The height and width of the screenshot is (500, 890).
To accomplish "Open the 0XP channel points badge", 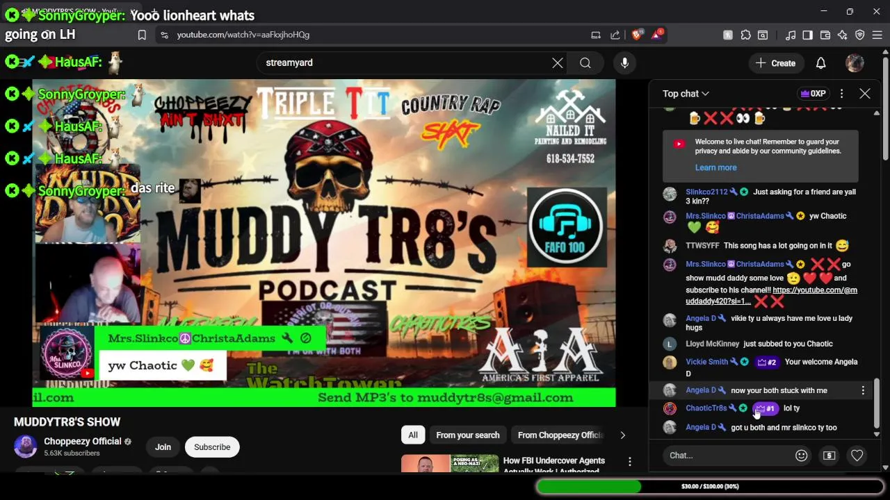I will (813, 94).
